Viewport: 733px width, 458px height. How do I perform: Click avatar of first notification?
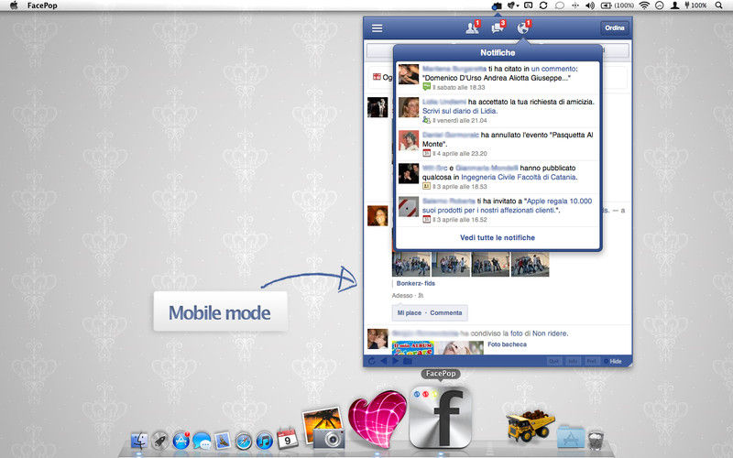408,74
